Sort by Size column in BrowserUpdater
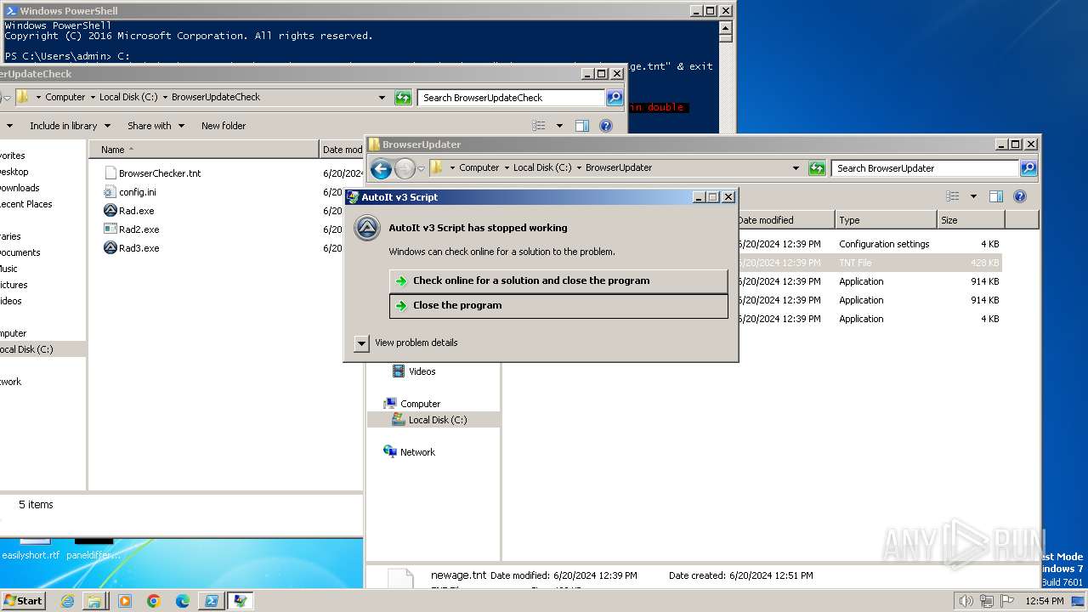 971,220
